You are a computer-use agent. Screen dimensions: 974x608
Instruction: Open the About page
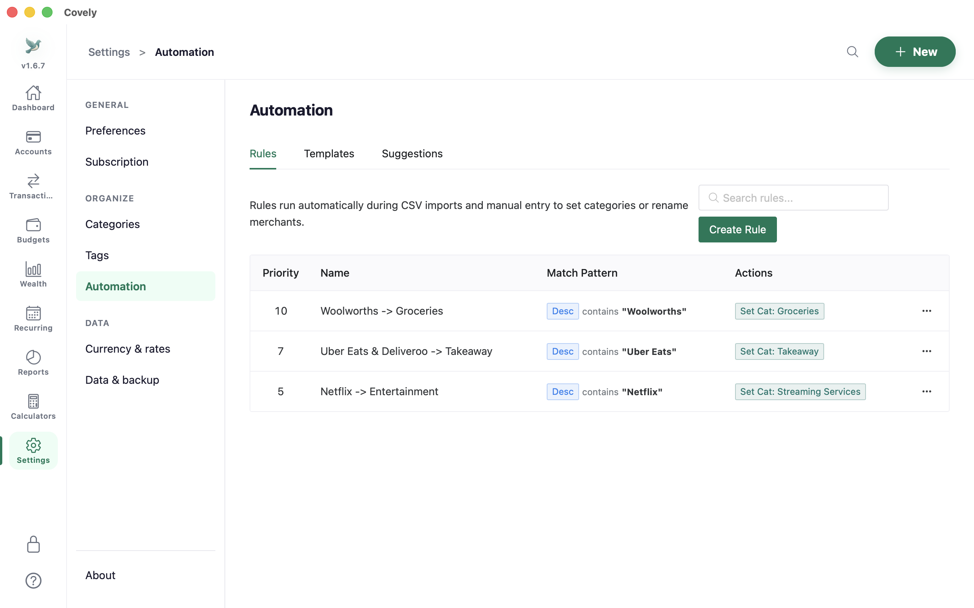(x=146, y=575)
